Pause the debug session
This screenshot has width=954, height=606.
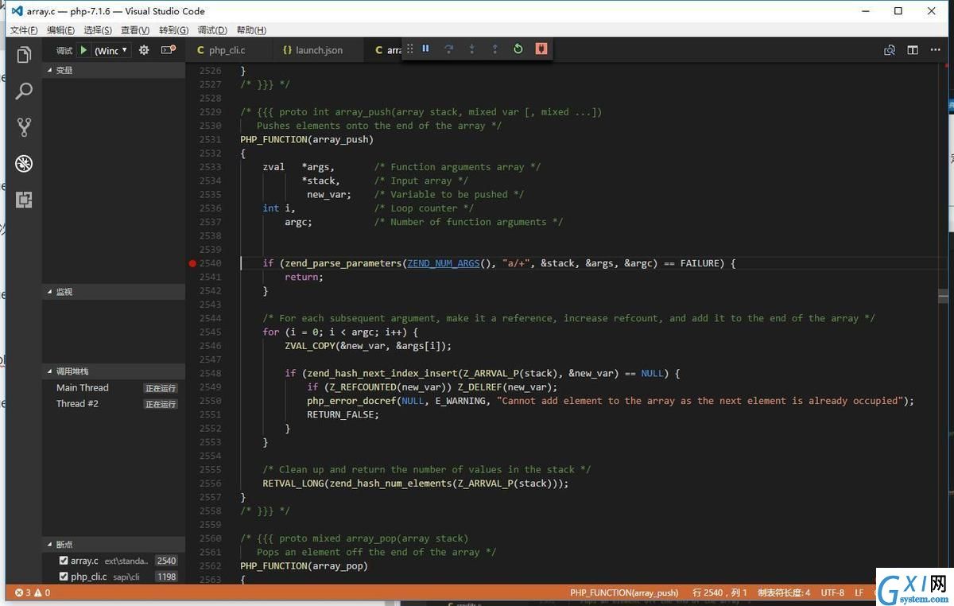pyautogui.click(x=425, y=49)
